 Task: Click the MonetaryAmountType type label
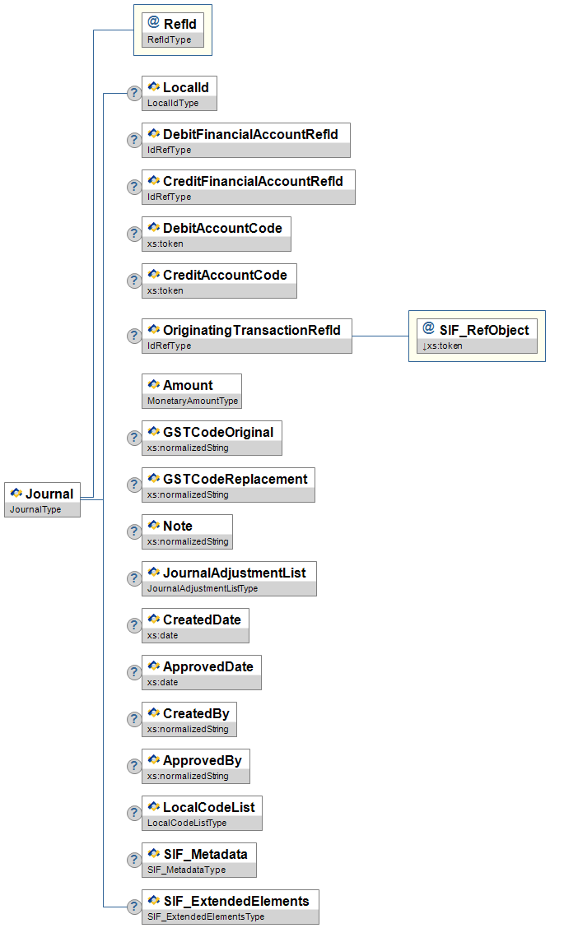[x=192, y=401]
